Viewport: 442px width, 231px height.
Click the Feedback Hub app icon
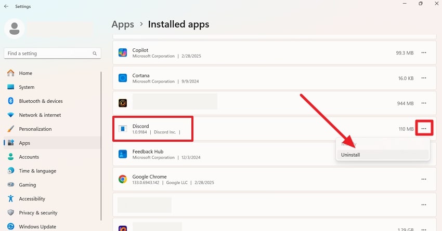tap(123, 154)
